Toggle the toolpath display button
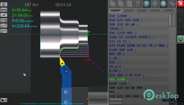 (4, 31)
